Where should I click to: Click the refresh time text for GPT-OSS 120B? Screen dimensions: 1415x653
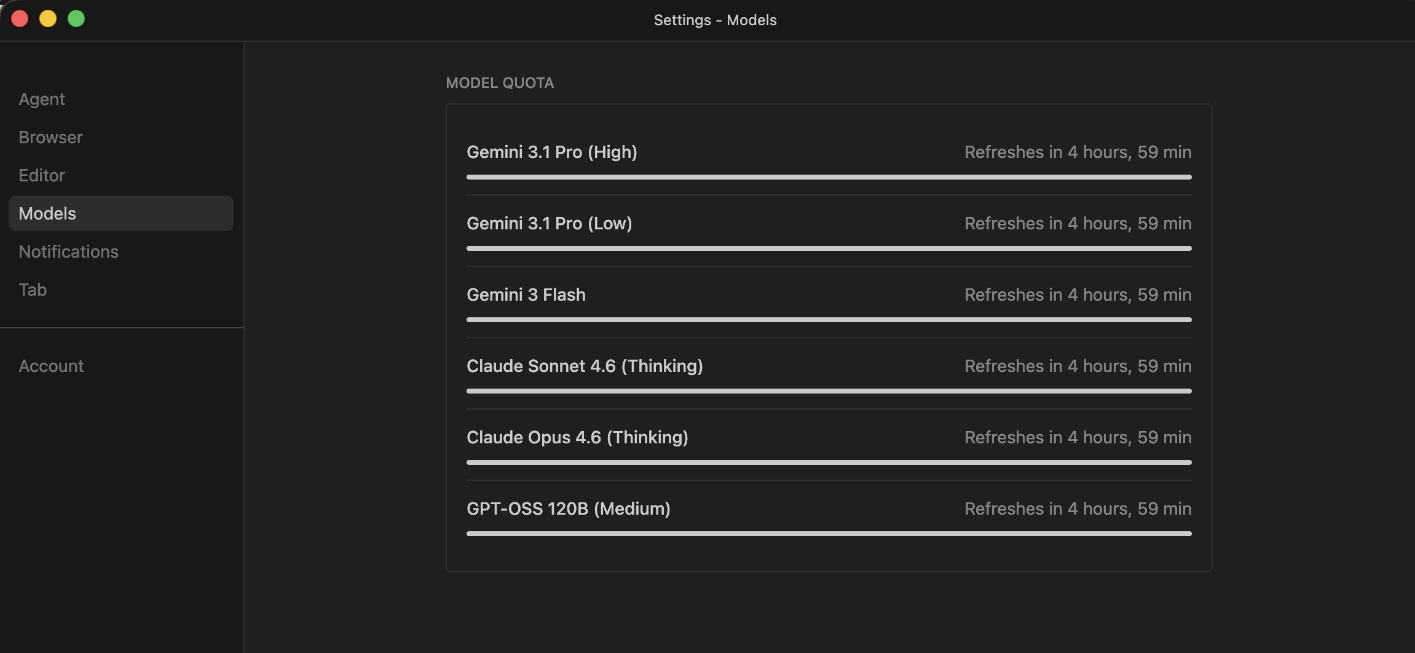click(x=1078, y=509)
